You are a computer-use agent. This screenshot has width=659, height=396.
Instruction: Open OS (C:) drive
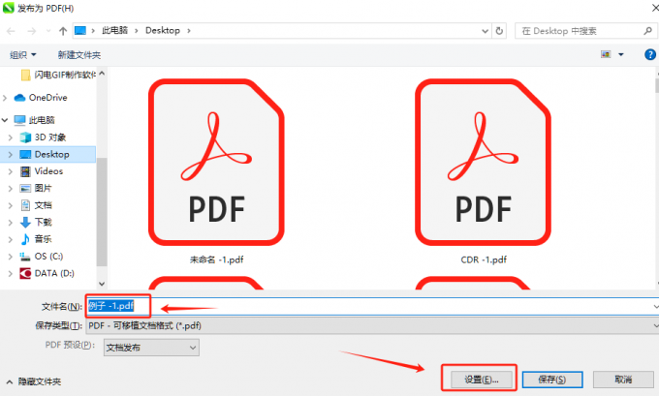click(41, 257)
